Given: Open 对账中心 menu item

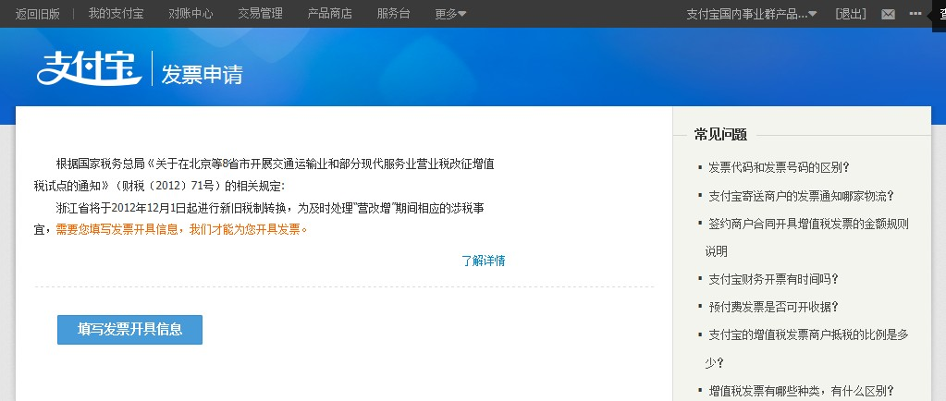Looking at the screenshot, I should tap(190, 13).
